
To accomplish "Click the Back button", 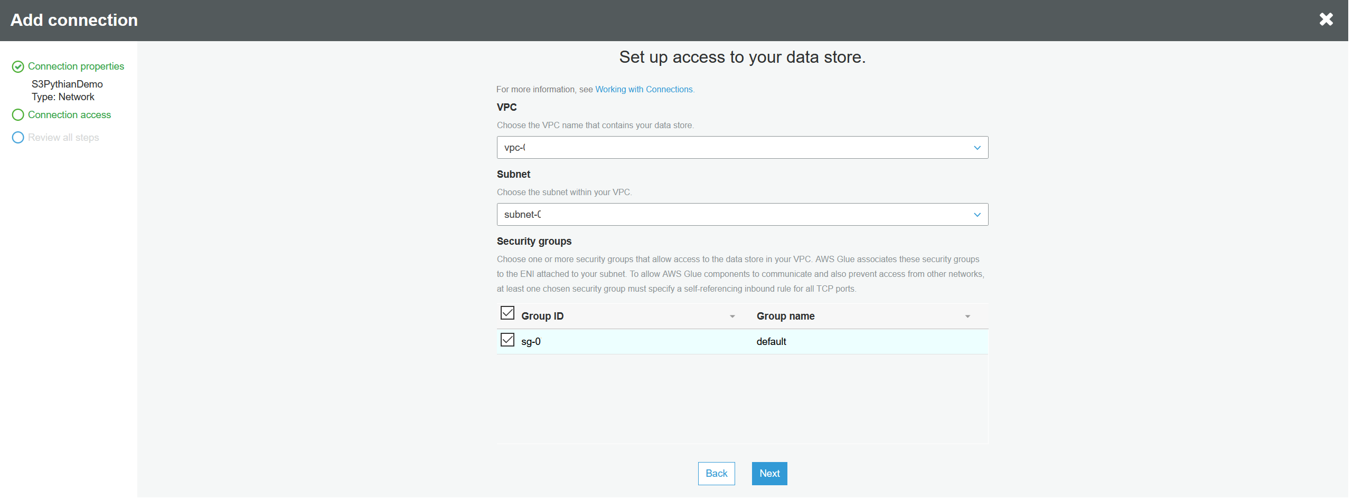I will [716, 474].
